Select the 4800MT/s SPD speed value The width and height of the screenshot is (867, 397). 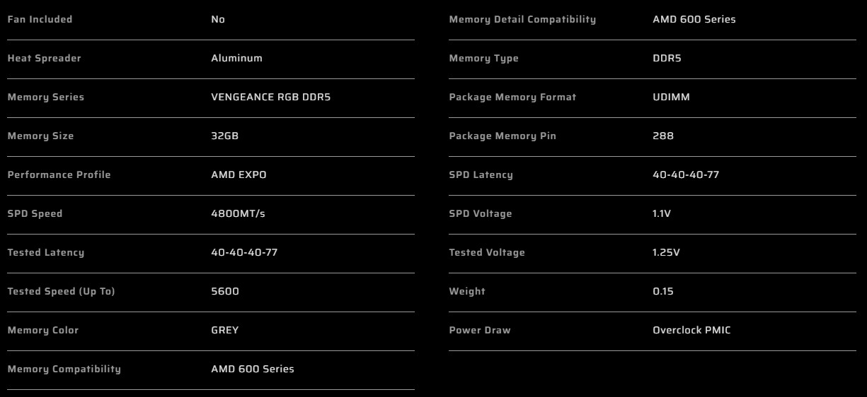click(238, 214)
